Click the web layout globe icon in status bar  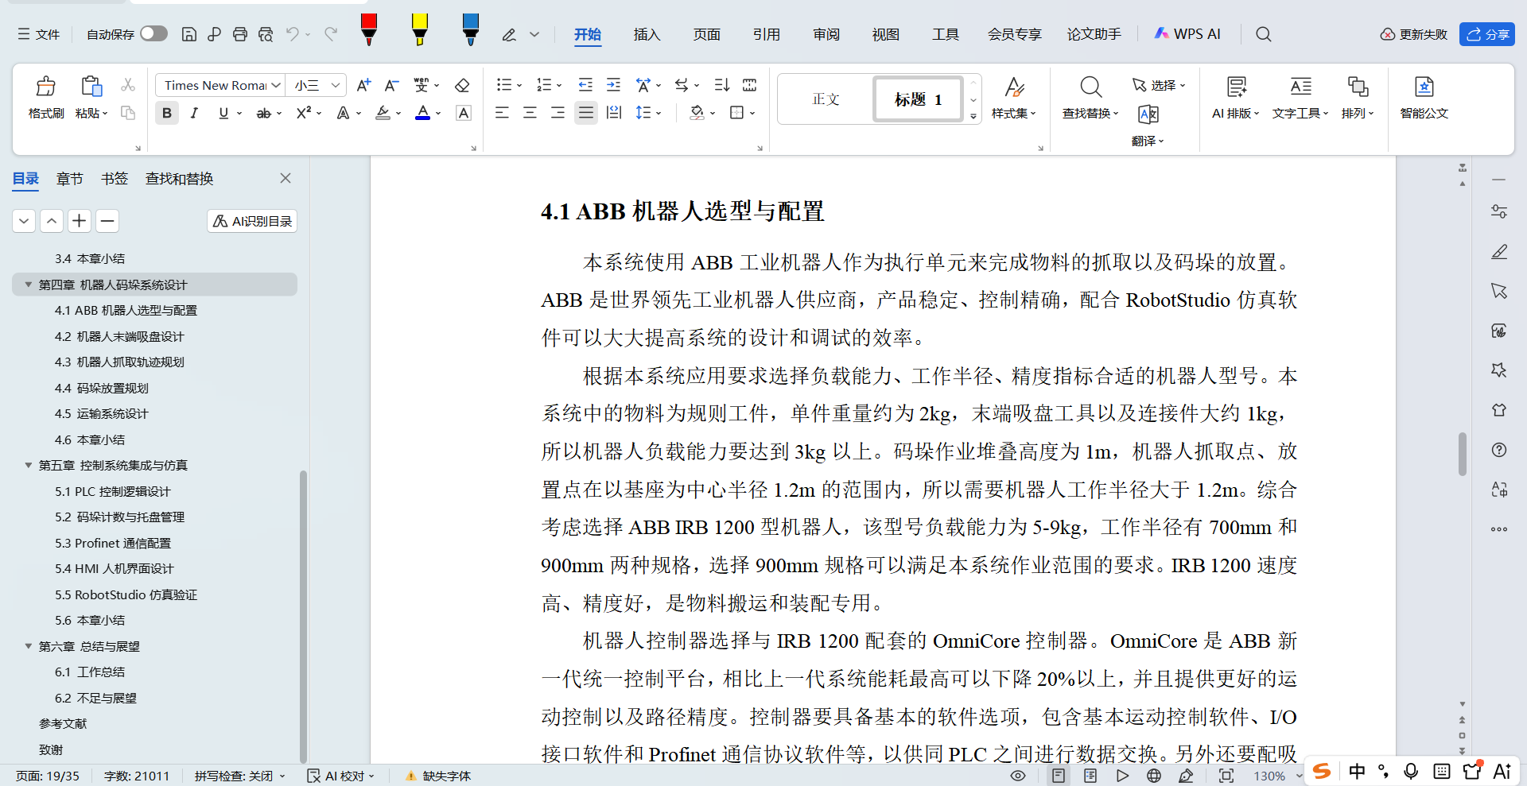1154,776
